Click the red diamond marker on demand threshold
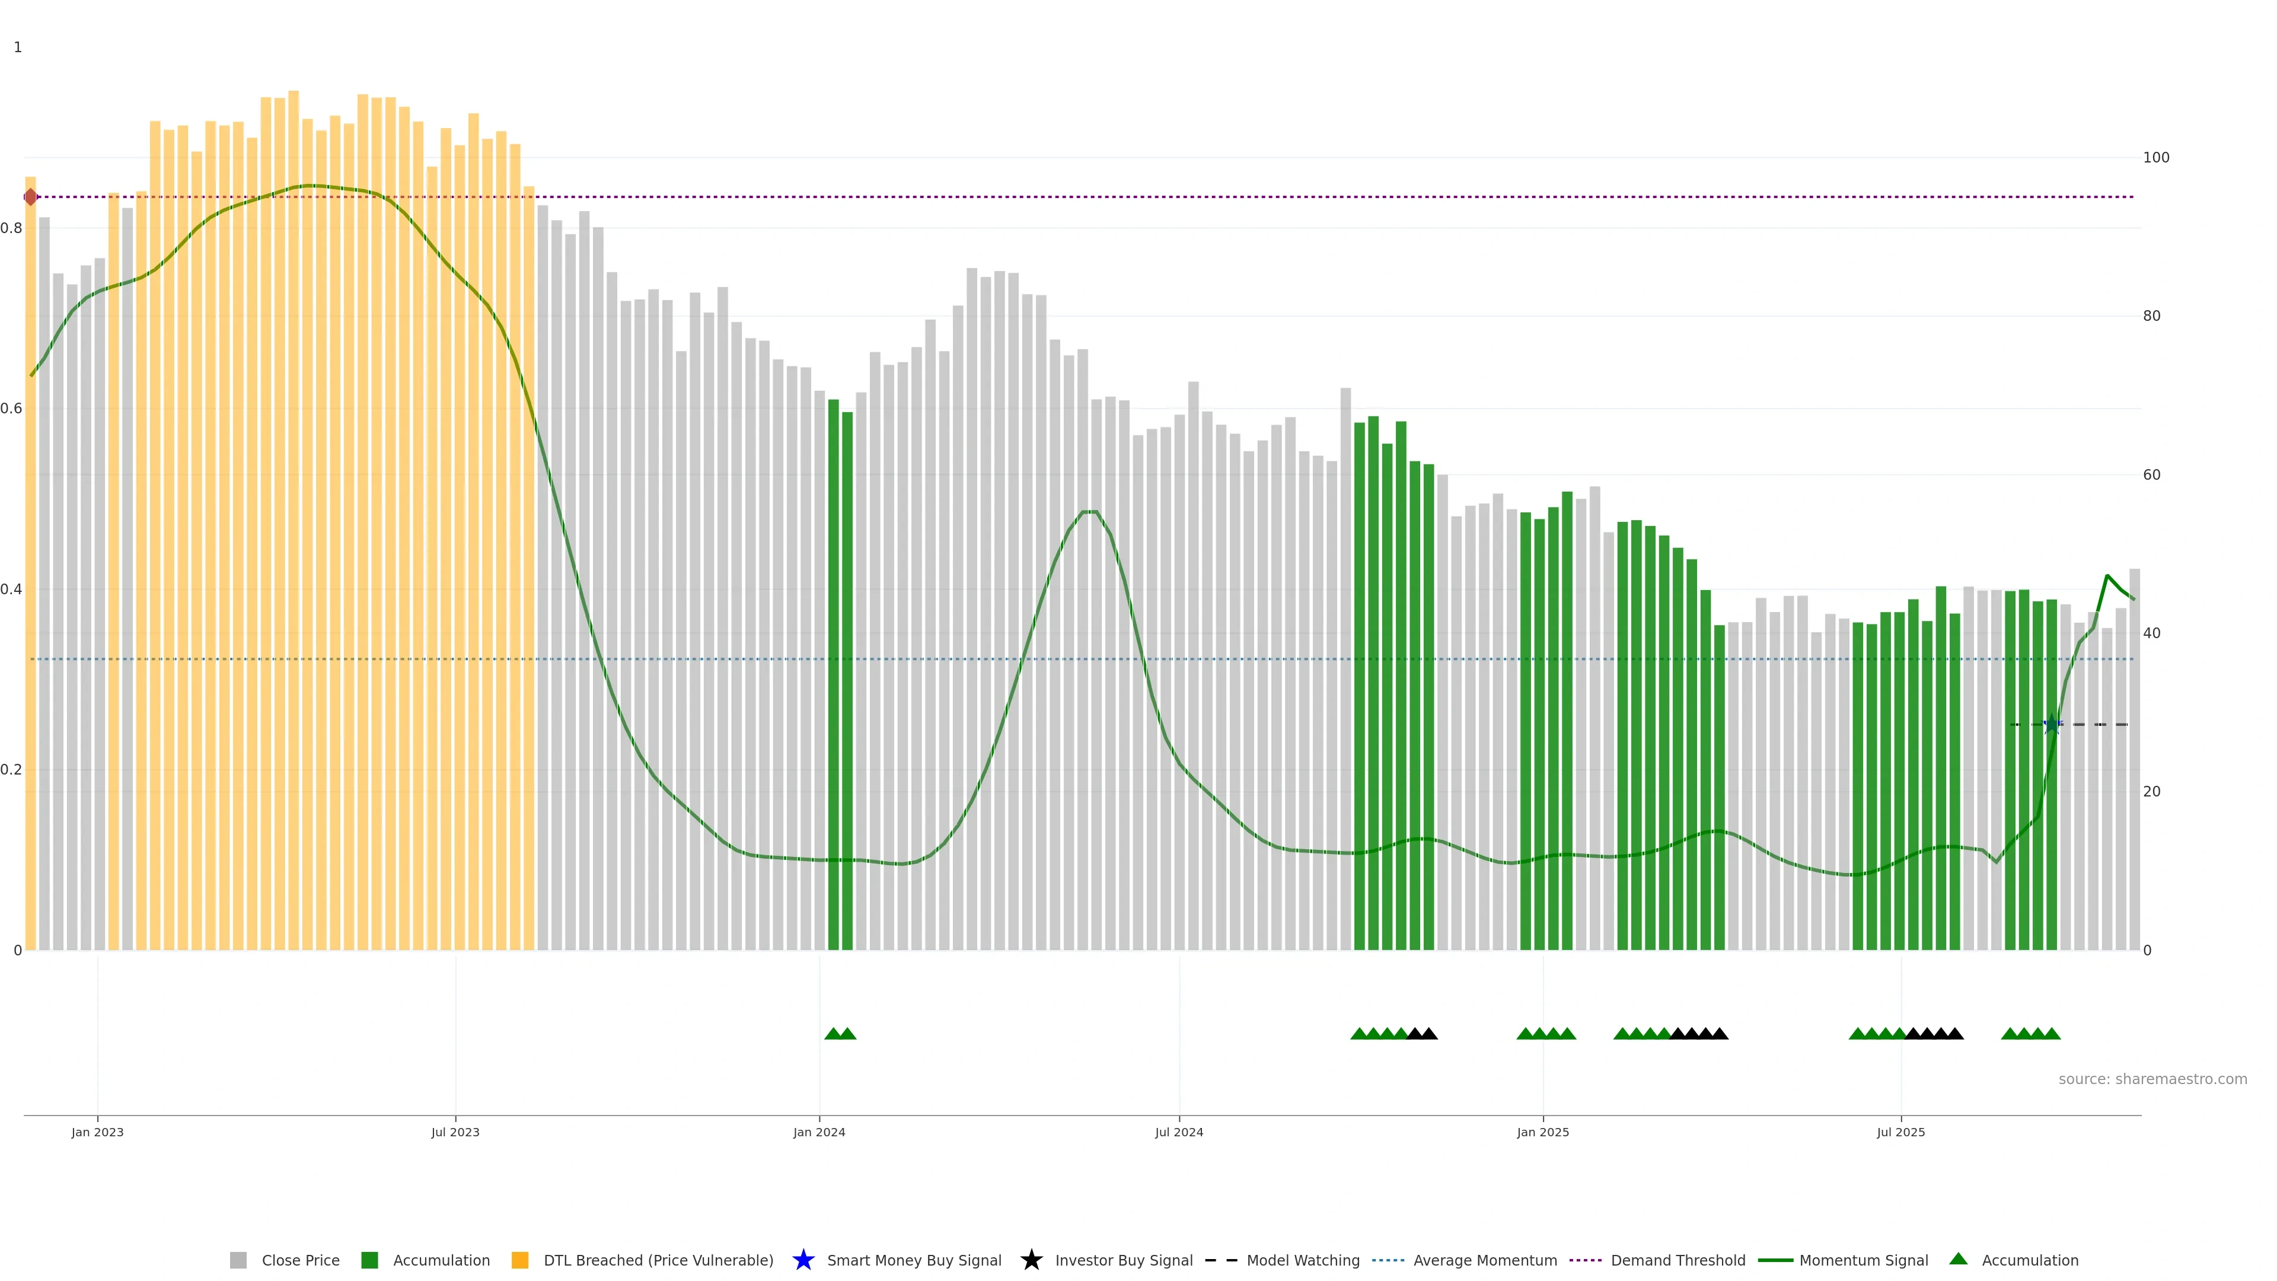Image resolution: width=2277 pixels, height=1281 pixels. tap(31, 197)
